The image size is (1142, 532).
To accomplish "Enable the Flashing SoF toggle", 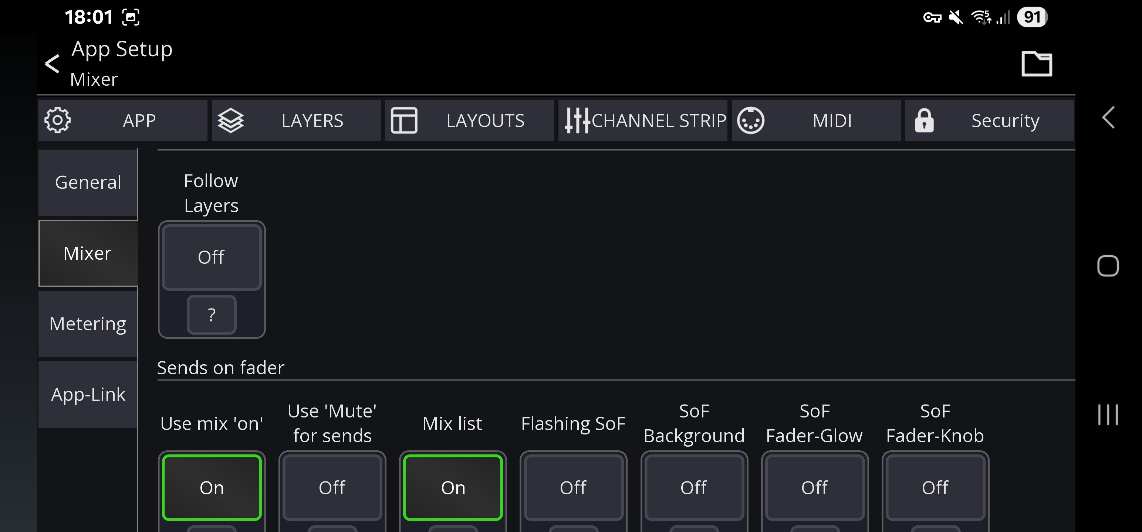I will (573, 487).
